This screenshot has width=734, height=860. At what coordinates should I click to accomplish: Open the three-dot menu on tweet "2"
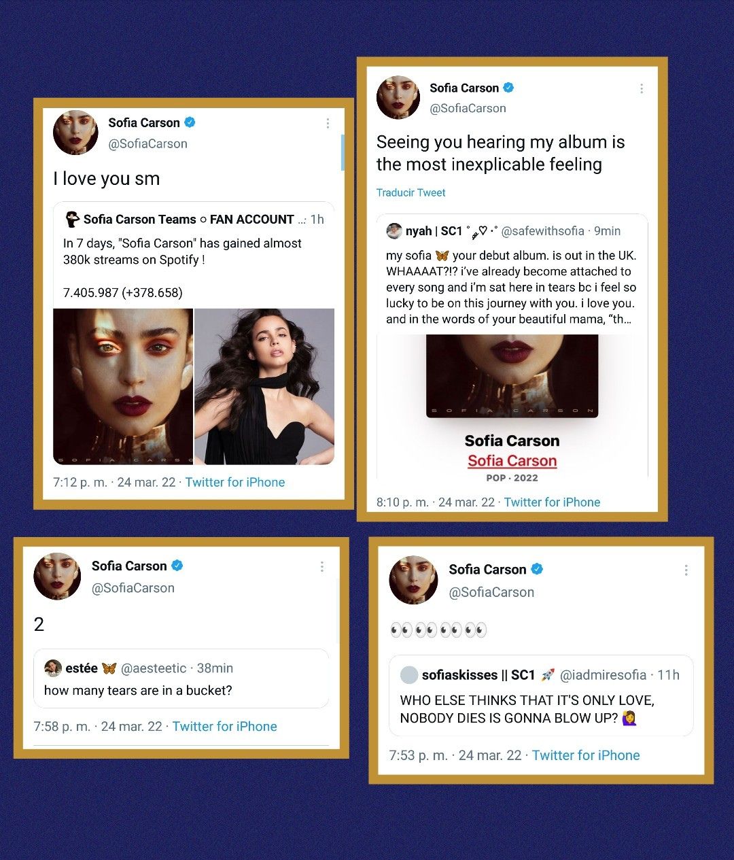coord(322,566)
